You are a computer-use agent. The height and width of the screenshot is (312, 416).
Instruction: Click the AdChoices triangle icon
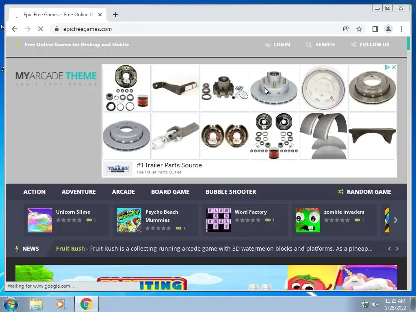(x=387, y=67)
